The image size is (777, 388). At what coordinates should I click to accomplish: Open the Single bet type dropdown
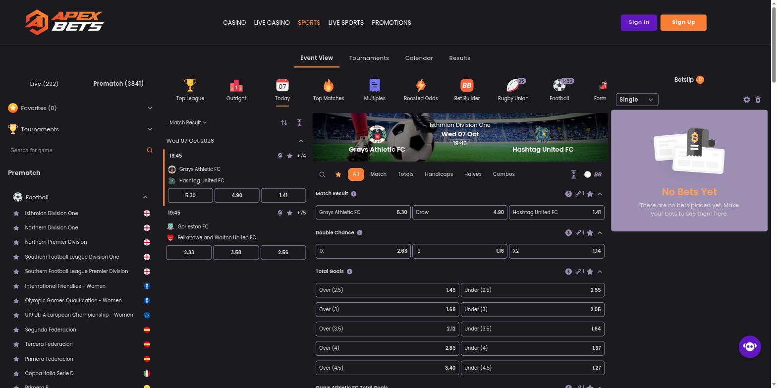point(637,100)
